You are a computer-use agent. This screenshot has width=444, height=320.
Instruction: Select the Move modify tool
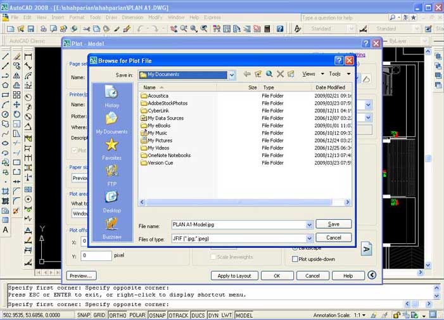pos(16,105)
